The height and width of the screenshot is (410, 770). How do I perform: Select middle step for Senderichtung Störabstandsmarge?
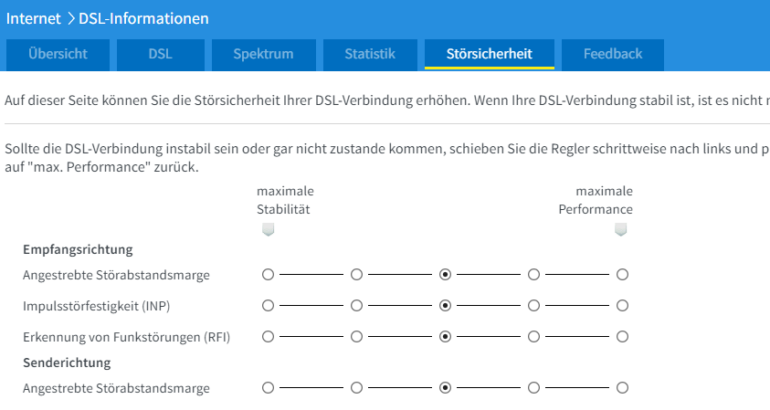(x=446, y=388)
